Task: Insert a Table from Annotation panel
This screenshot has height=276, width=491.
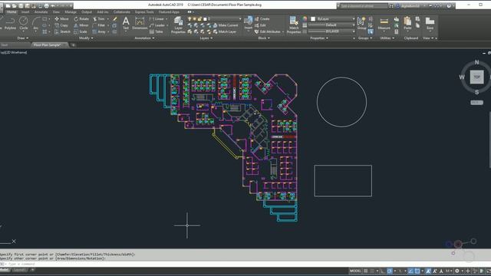Action: click(x=157, y=31)
